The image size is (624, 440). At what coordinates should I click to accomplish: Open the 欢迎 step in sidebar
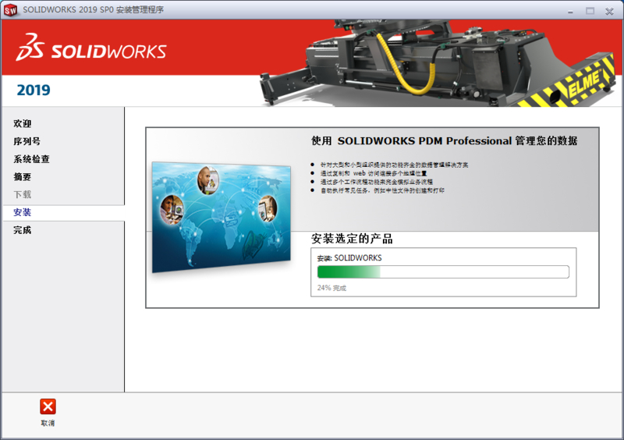click(x=23, y=123)
